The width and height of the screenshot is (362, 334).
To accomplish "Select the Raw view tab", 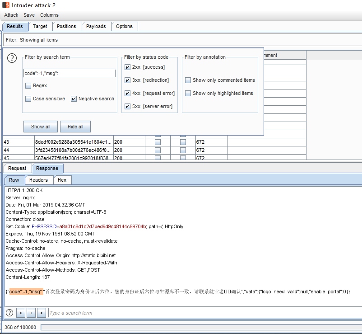I will pyautogui.click(x=14, y=180).
